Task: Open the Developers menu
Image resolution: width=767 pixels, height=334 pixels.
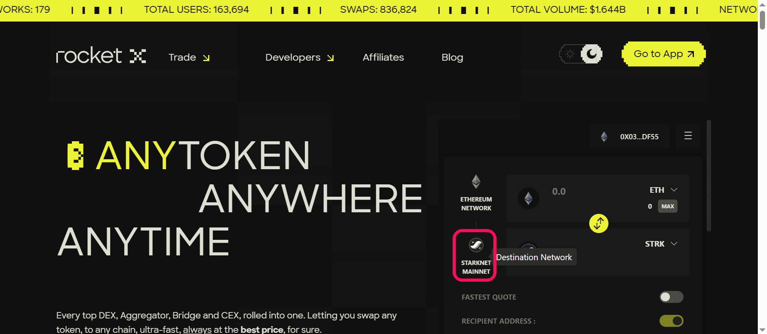Action: pos(300,57)
